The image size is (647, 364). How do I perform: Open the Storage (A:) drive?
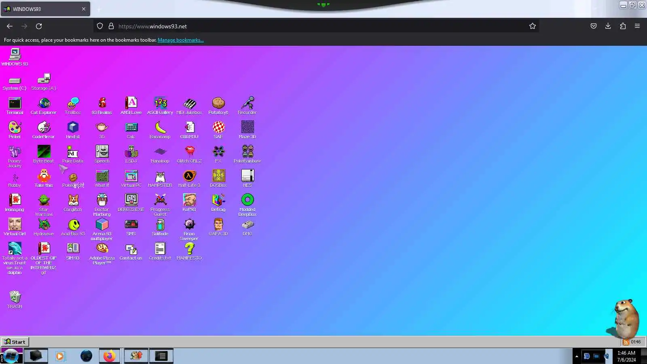coord(44,82)
